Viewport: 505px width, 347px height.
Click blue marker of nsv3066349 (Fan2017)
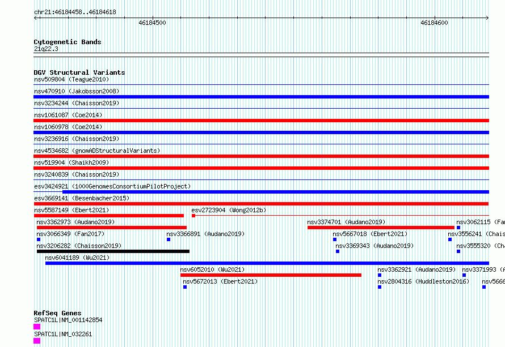point(39,239)
